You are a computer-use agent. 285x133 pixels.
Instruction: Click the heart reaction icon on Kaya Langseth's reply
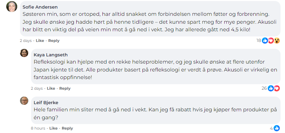(277, 88)
